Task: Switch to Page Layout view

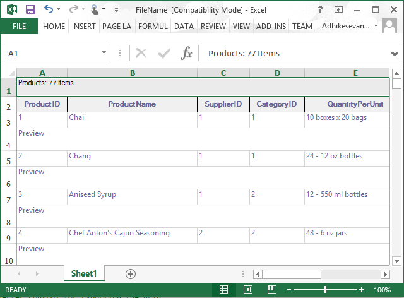Action: pyautogui.click(x=248, y=290)
